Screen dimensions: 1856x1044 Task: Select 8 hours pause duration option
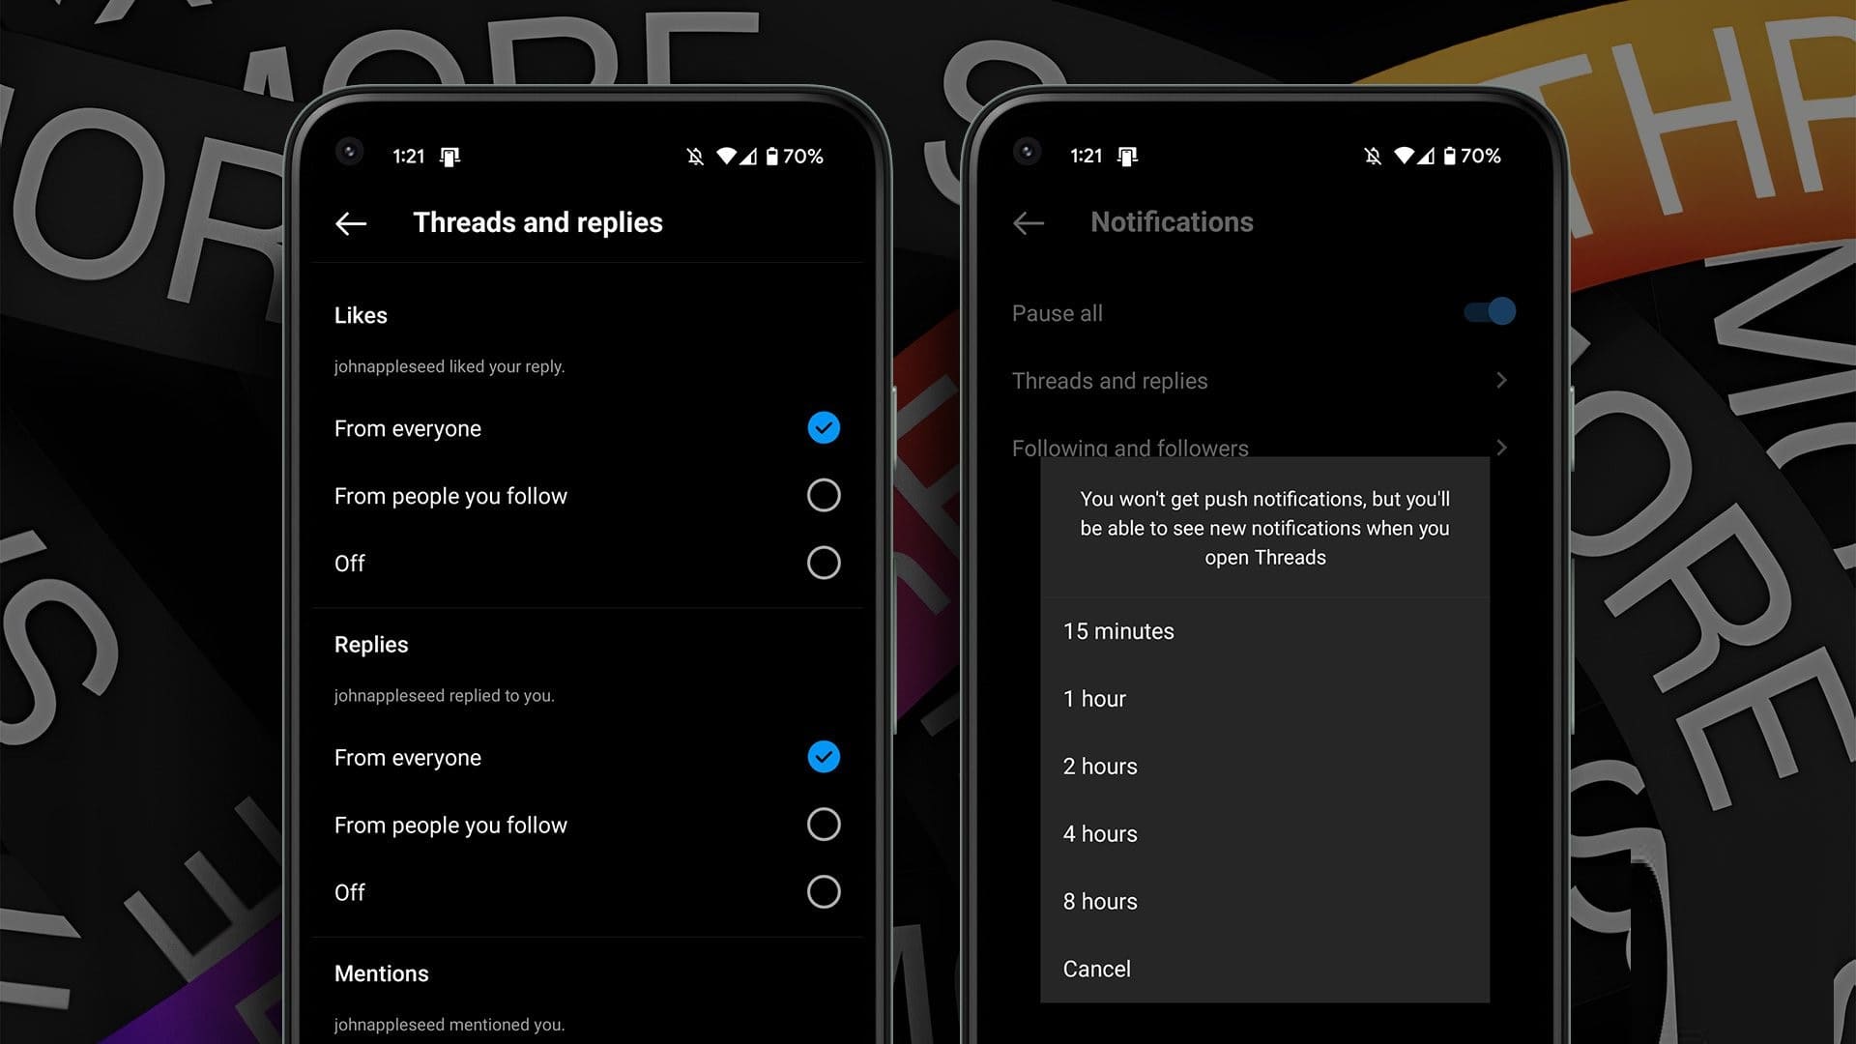1100,900
